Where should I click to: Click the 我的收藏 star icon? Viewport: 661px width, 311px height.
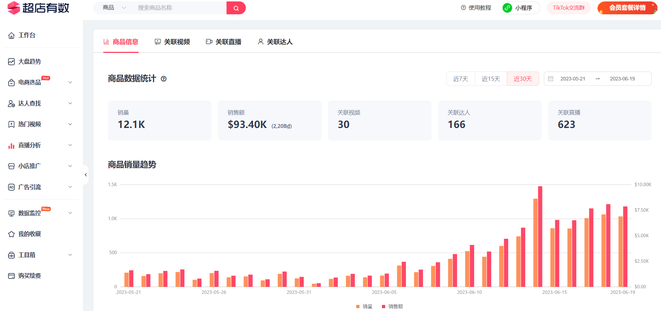[11, 234]
